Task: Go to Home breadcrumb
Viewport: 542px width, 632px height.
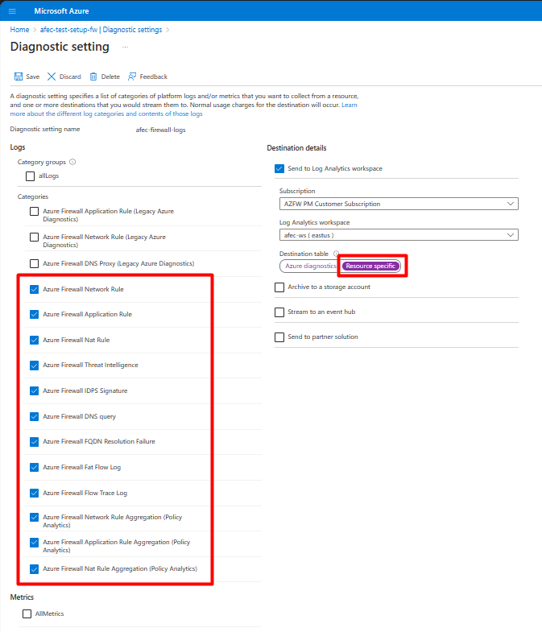Action: (19, 30)
